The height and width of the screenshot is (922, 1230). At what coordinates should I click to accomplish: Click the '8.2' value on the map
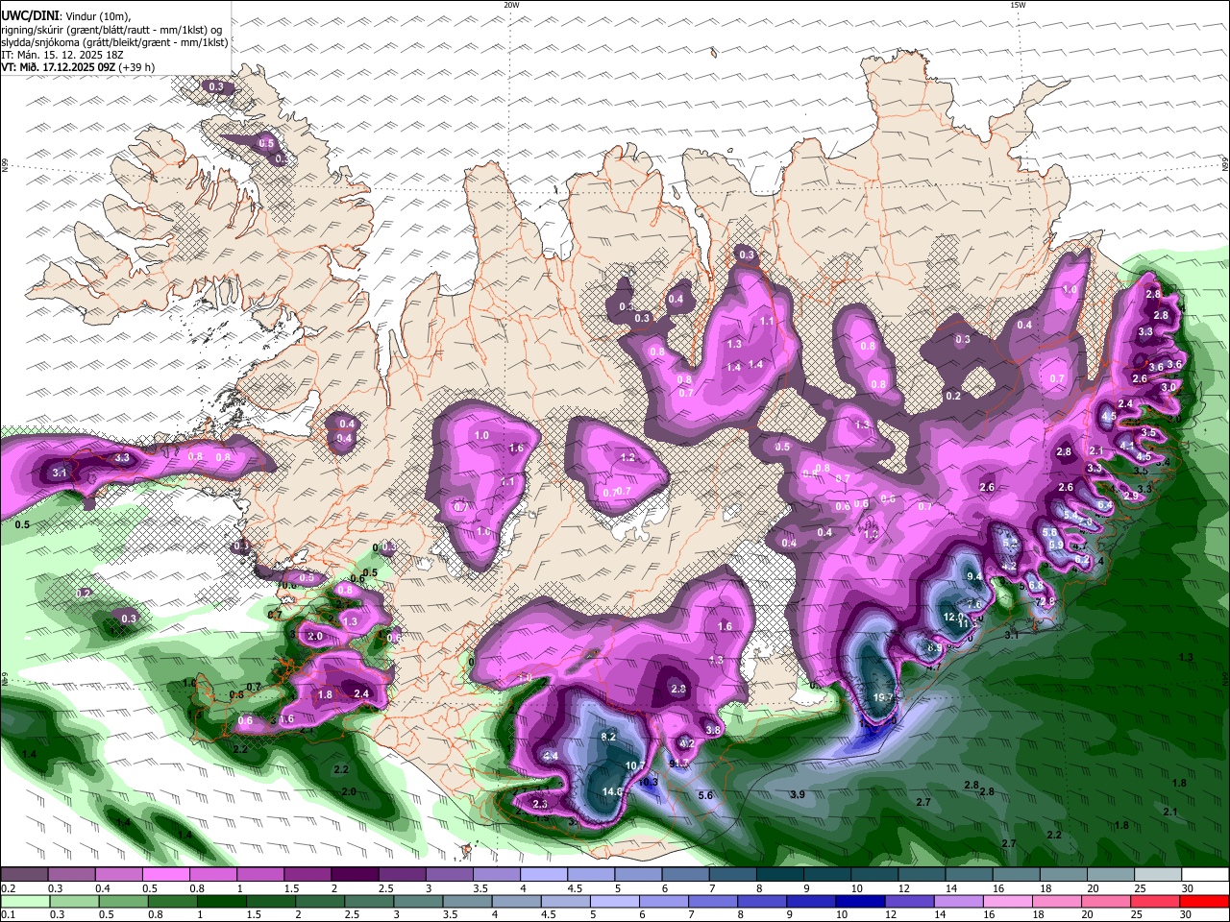(x=608, y=737)
